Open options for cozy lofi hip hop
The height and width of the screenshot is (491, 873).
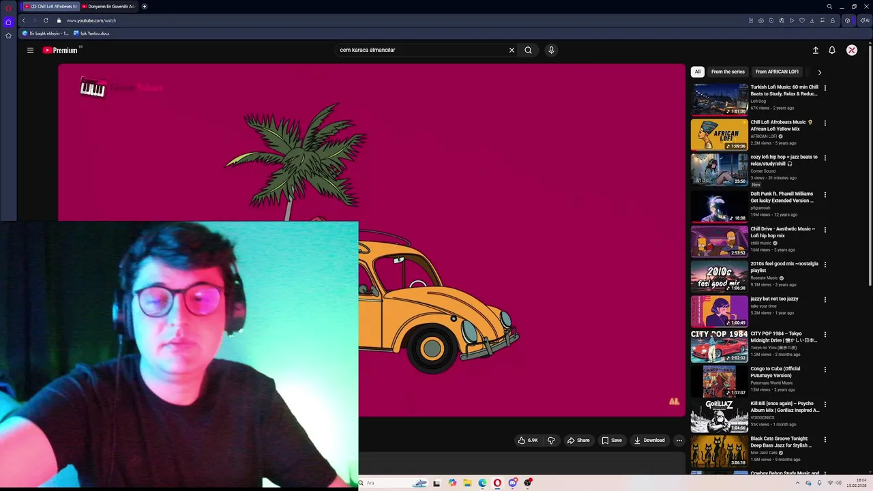[825, 158]
